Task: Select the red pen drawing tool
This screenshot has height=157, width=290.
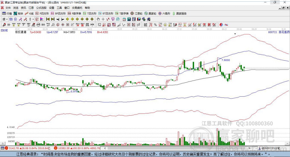Action: (x=4, y=25)
